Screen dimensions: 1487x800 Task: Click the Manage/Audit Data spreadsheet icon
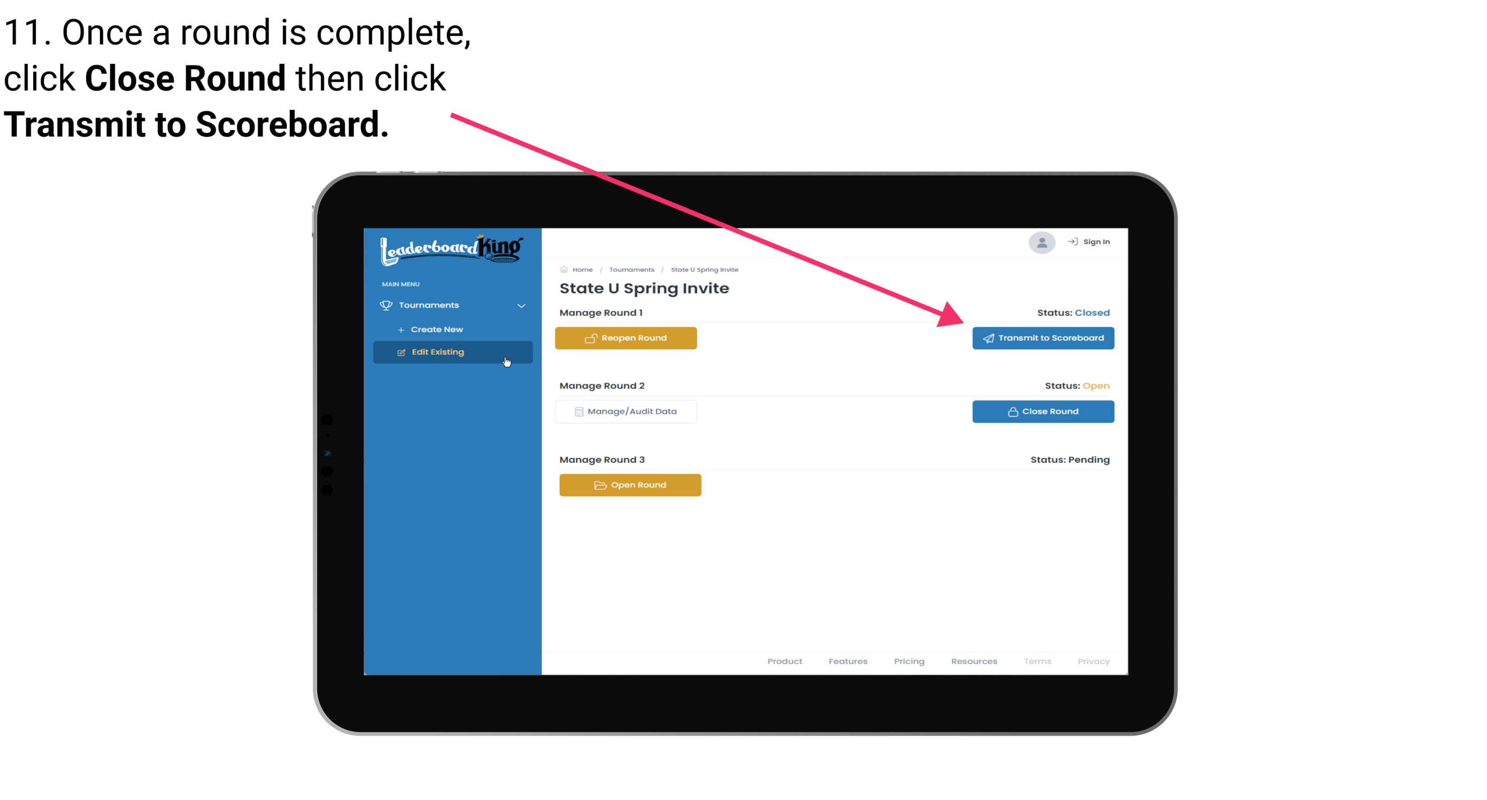click(x=576, y=412)
